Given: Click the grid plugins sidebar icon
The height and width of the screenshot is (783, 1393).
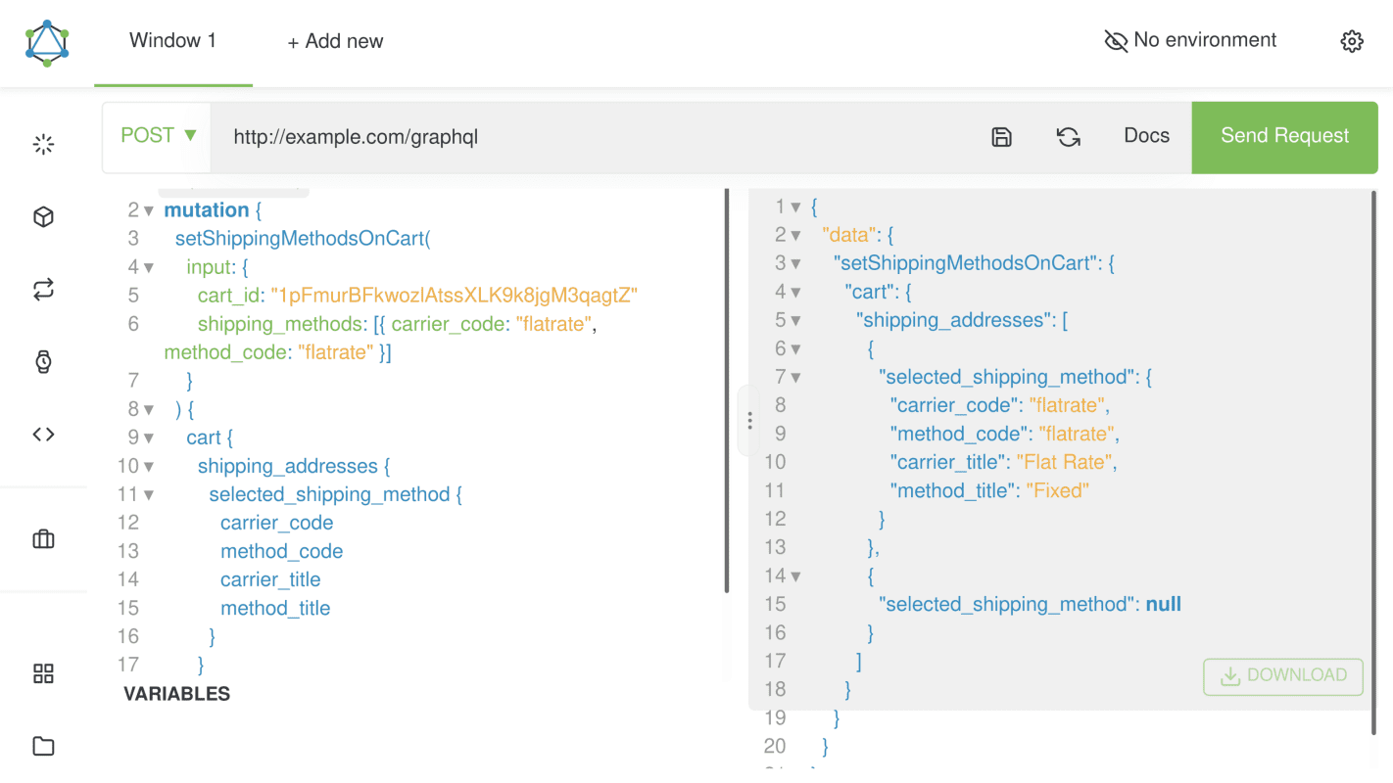Looking at the screenshot, I should click(43, 673).
